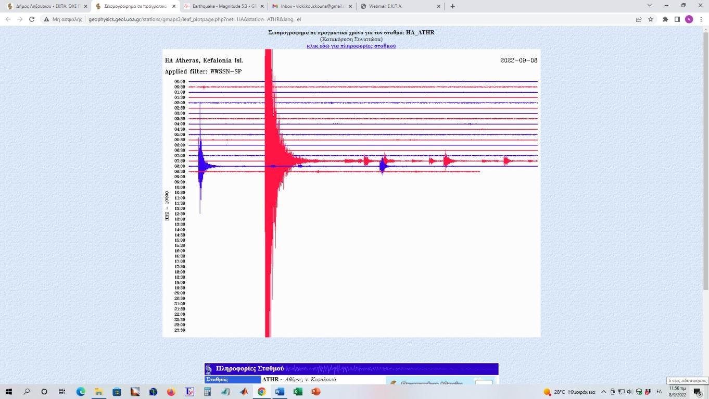Bookmark this page with the star icon
The image size is (709, 399).
coord(651,19)
